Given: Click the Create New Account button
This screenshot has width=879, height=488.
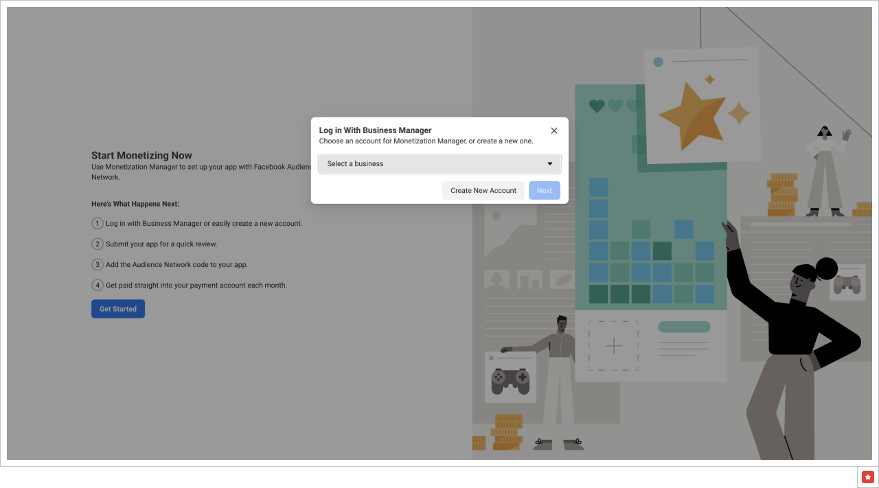Looking at the screenshot, I should pos(483,191).
